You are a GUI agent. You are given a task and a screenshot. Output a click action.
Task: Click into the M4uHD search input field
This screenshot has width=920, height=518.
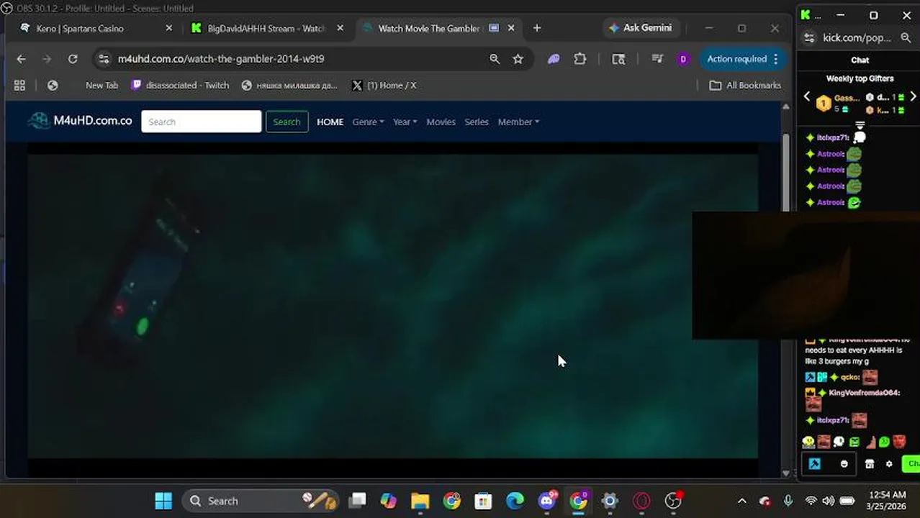(202, 122)
